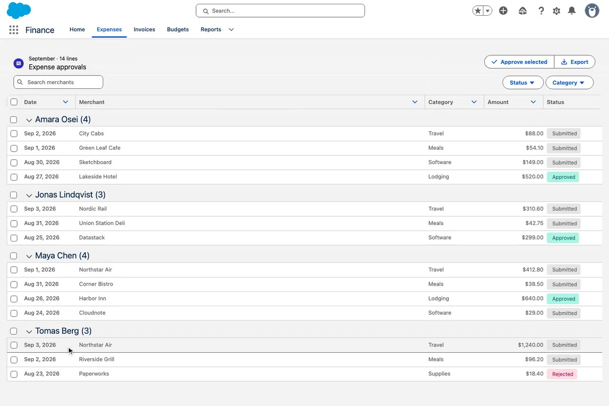Collapse the Tomas Berg group
The image size is (609, 406).
tap(29, 331)
